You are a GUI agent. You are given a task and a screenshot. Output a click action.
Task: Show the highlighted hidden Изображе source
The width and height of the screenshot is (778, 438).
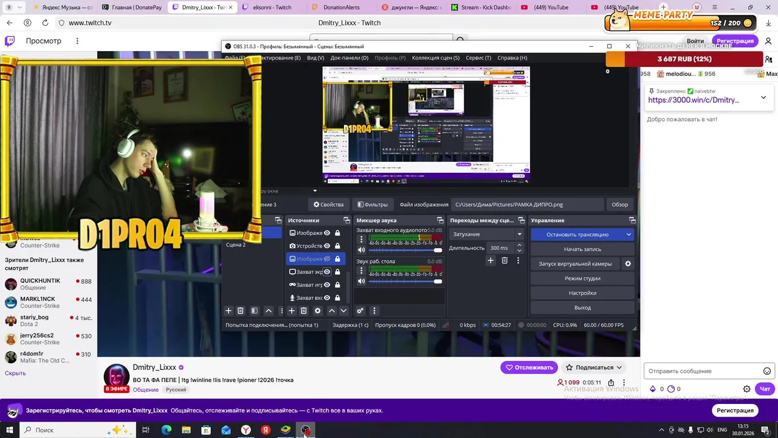(x=327, y=259)
